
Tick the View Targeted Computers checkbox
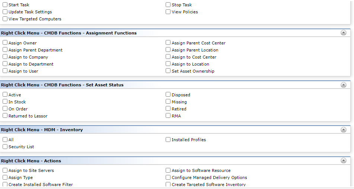5,19
